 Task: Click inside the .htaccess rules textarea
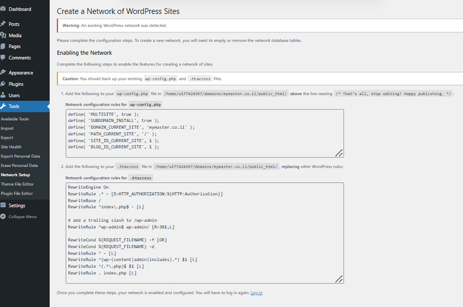coord(198,231)
